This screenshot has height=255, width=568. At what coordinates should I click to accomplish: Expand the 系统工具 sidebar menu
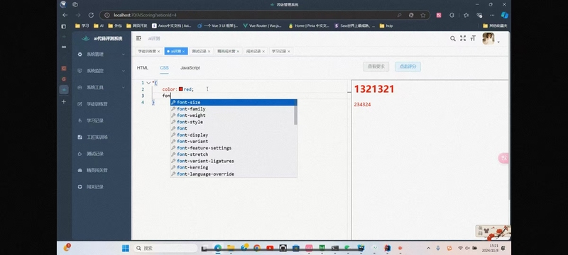point(102,87)
